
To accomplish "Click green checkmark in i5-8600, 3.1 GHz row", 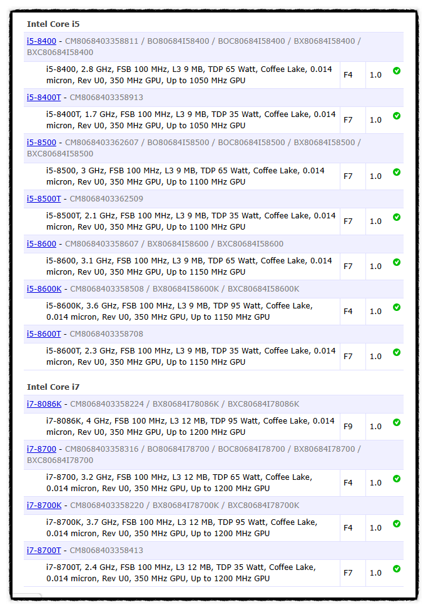I will 397,262.
